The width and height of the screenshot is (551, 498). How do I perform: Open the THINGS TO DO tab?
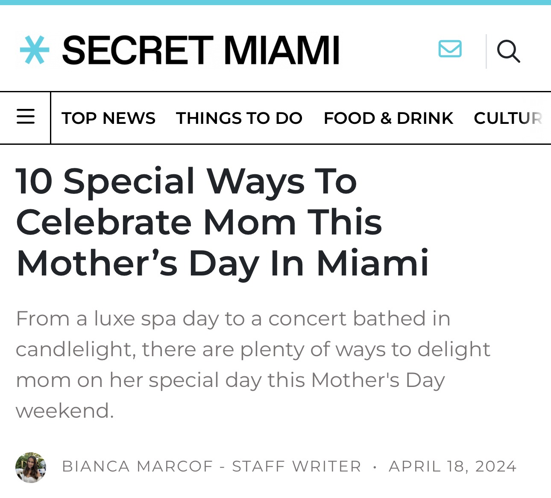pos(239,118)
